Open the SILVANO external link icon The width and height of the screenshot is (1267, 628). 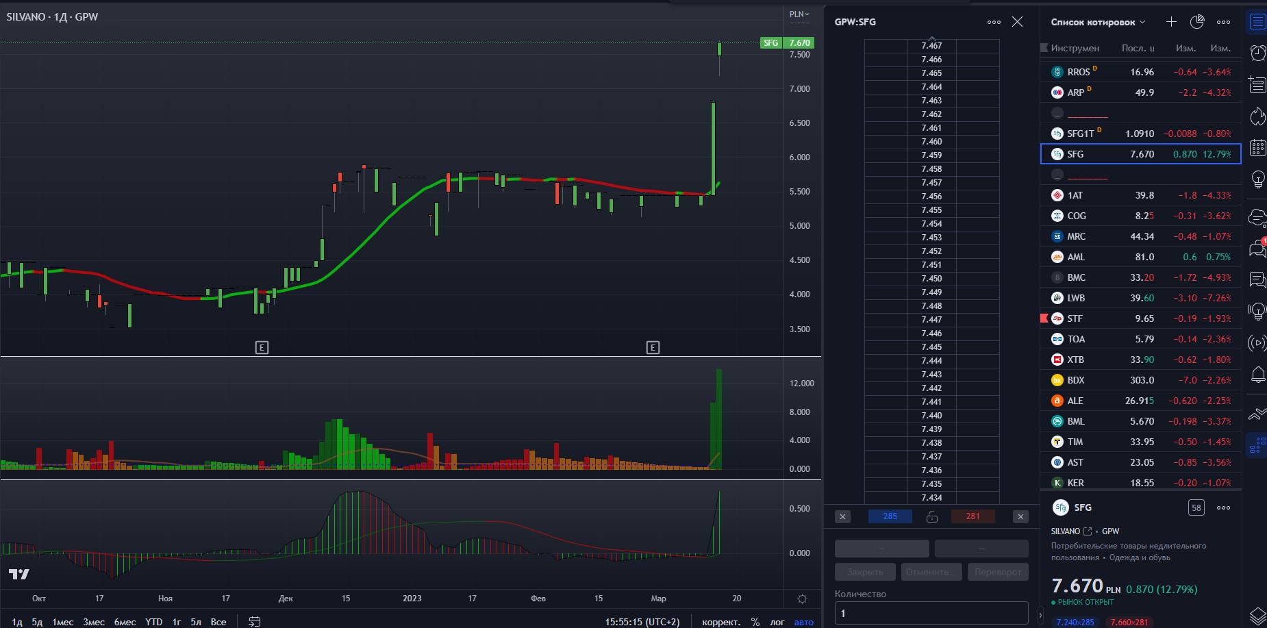(x=1087, y=531)
